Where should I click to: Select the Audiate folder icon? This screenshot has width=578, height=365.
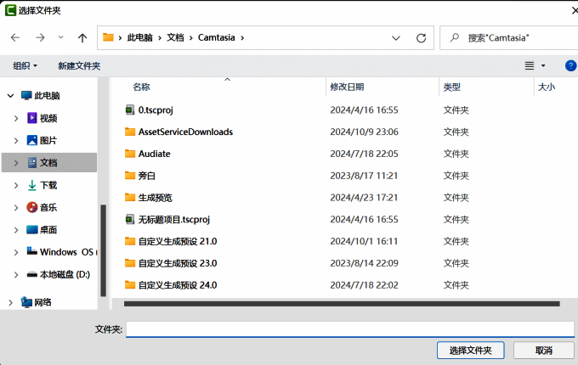click(x=130, y=154)
